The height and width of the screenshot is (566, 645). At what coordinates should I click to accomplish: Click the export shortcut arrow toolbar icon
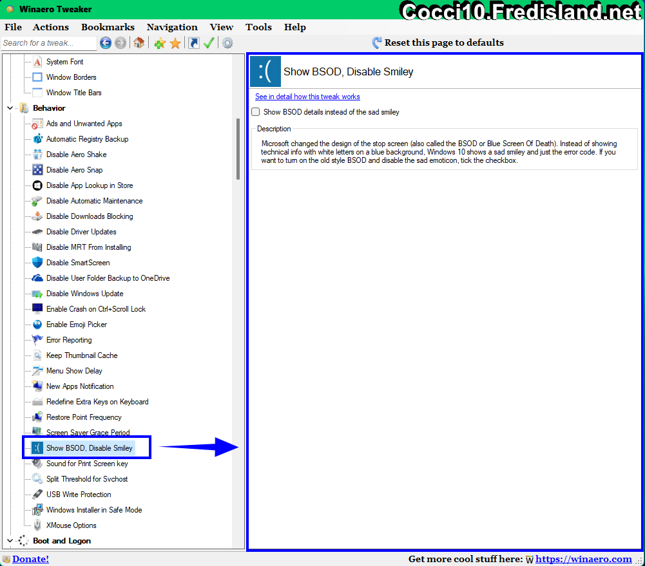point(194,42)
